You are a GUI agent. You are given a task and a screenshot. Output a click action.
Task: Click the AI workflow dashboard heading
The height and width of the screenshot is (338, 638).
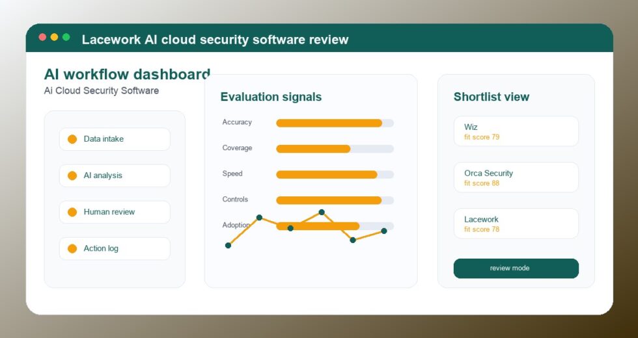127,75
